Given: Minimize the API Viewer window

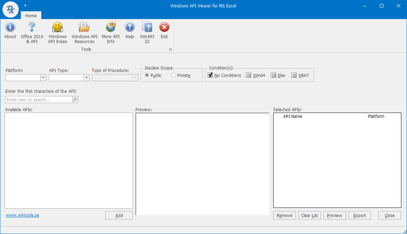Looking at the screenshot, I should [x=365, y=6].
